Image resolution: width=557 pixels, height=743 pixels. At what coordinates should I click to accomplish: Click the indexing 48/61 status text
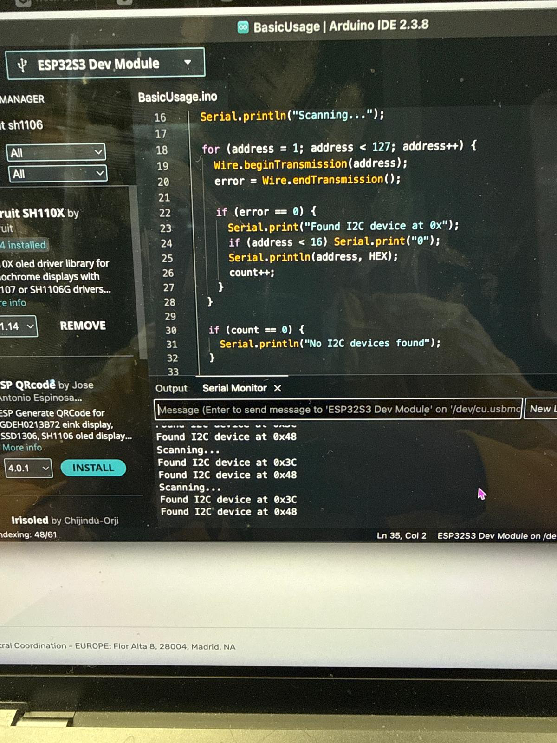(29, 534)
